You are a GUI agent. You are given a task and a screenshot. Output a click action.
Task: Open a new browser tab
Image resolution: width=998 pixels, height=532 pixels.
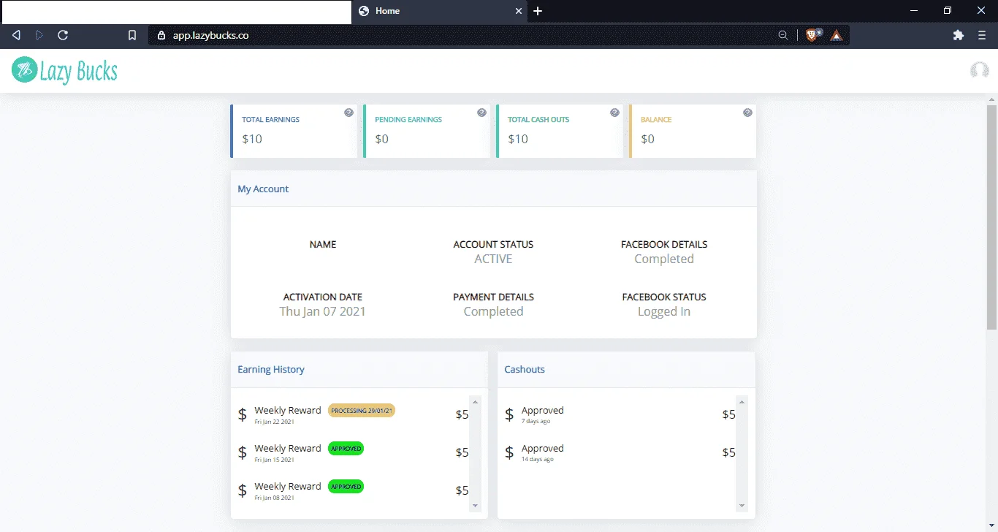(x=538, y=11)
